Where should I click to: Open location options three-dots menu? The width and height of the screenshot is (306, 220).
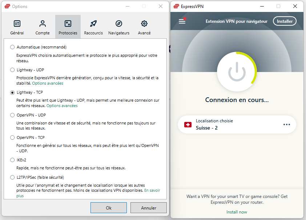click(286, 124)
